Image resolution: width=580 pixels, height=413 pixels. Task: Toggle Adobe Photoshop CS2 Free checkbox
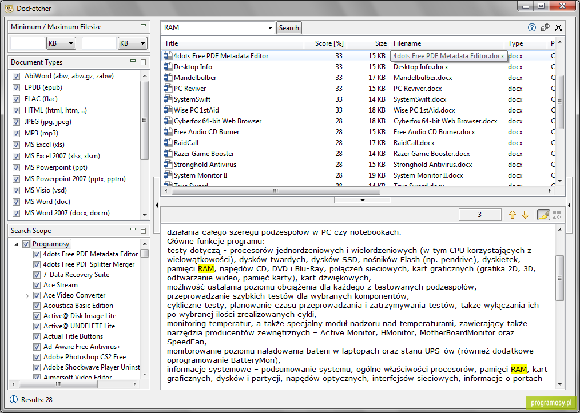[x=37, y=357]
